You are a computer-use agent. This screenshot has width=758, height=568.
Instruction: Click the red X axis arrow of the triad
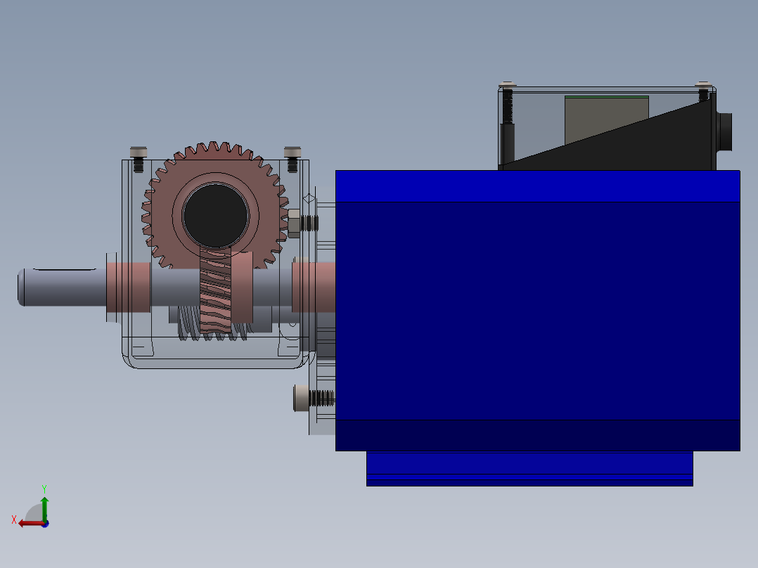click(30, 524)
